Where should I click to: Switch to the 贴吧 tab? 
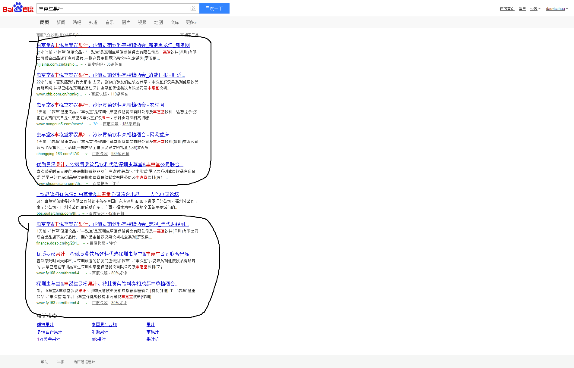(x=77, y=22)
